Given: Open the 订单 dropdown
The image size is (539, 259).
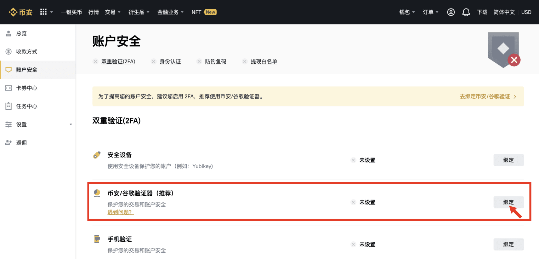Looking at the screenshot, I should [431, 12].
